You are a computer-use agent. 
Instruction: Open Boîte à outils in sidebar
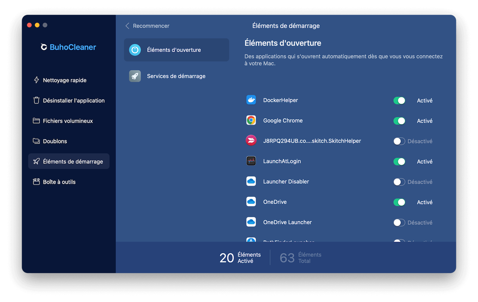click(x=69, y=182)
